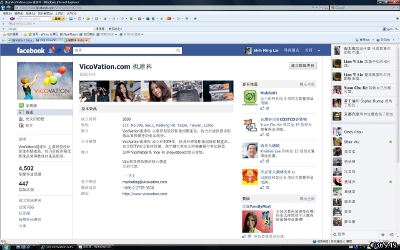Open the Liao Yi Lin photo ticker item
Screen dimensions: 400x250
coord(364,64)
